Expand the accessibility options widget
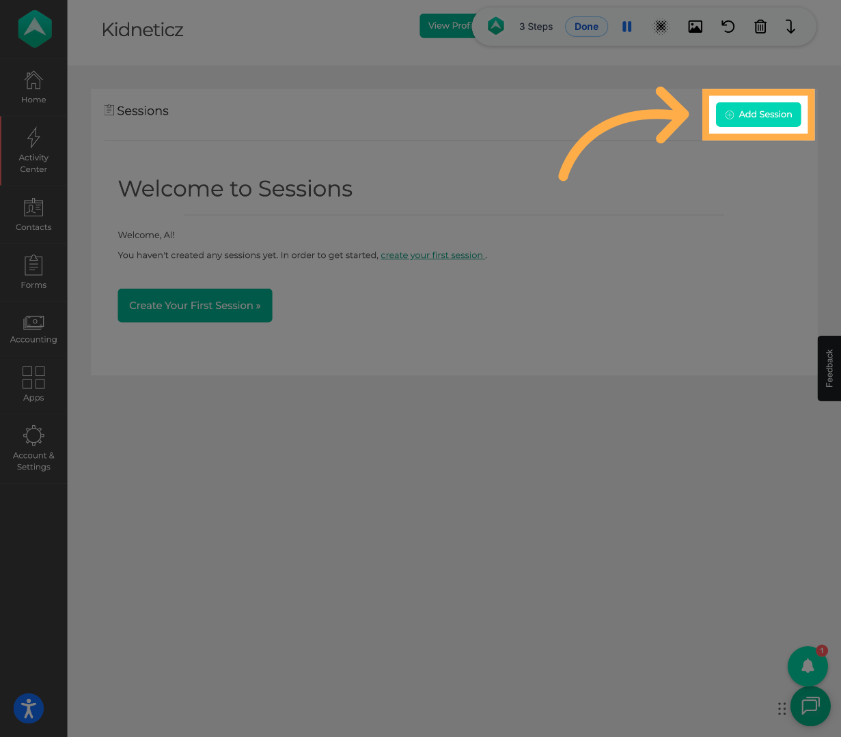This screenshot has width=841, height=737. tap(28, 708)
